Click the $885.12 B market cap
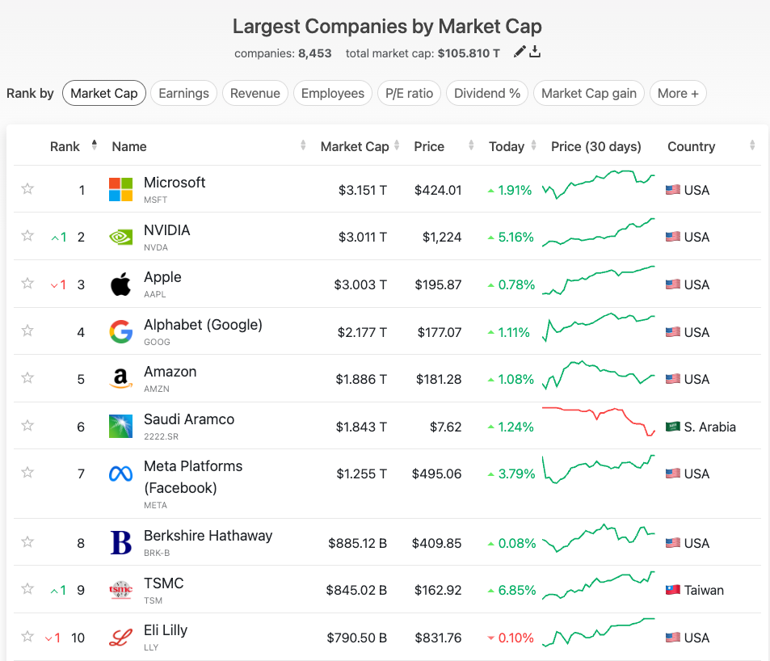The image size is (770, 661). tap(357, 543)
